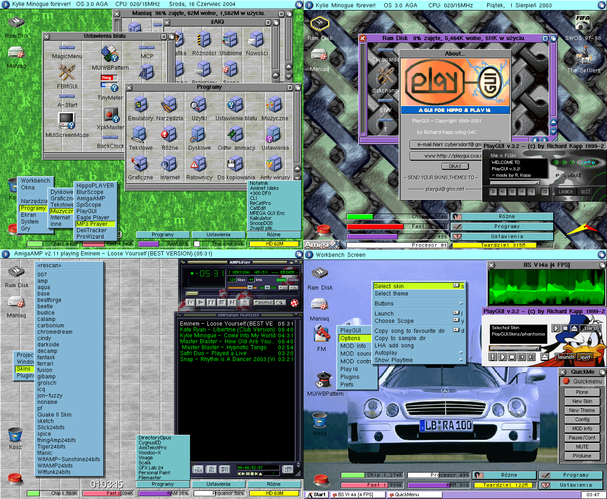
Task: Open the XpkMaster icon
Action: 110,119
